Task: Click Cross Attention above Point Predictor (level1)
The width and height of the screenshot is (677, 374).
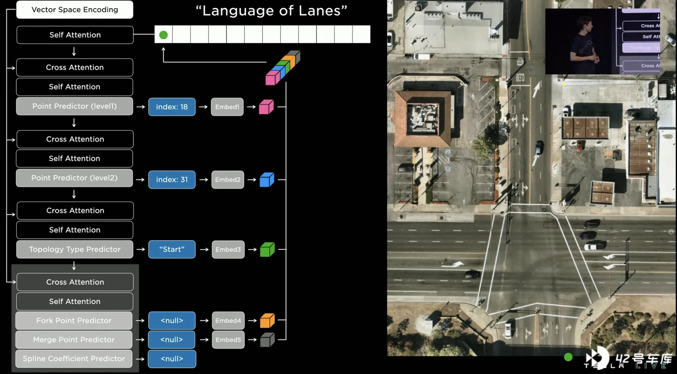Action: [x=75, y=67]
